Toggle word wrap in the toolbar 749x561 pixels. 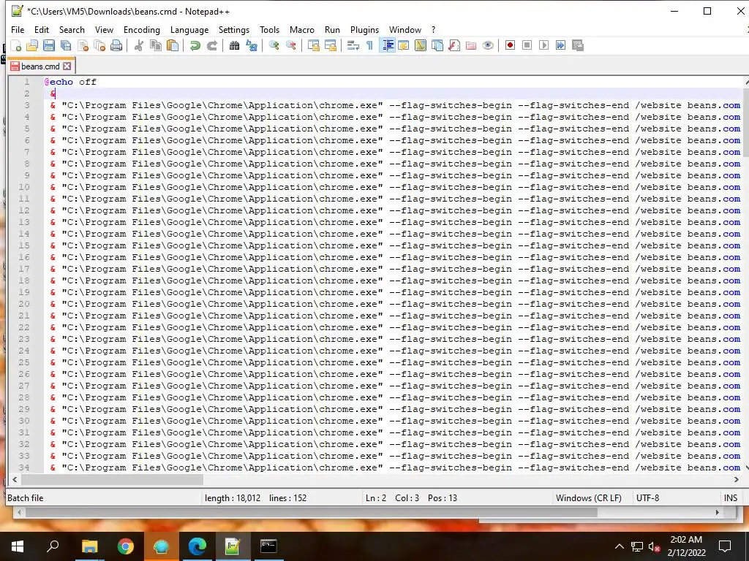tap(353, 45)
